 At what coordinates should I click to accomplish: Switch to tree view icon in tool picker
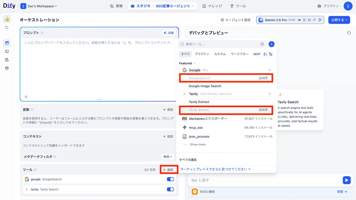[x=271, y=54]
